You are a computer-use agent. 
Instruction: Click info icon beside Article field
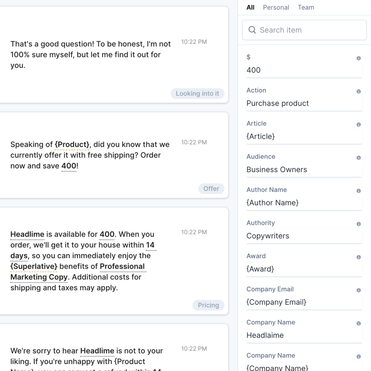click(359, 124)
